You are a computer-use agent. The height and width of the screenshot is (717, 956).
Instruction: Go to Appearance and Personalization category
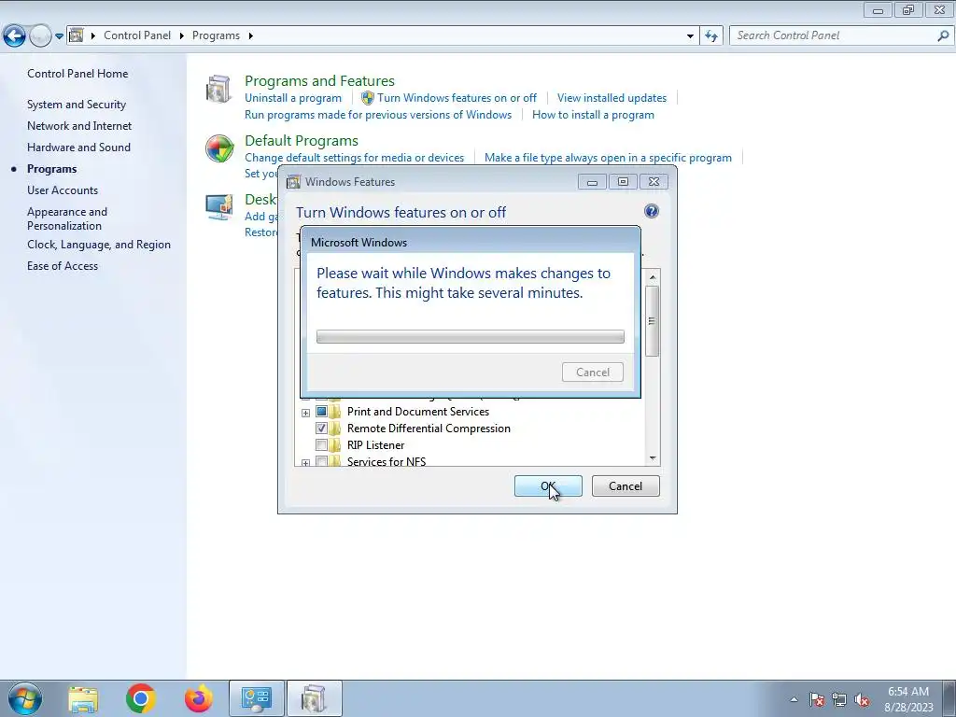pos(67,218)
